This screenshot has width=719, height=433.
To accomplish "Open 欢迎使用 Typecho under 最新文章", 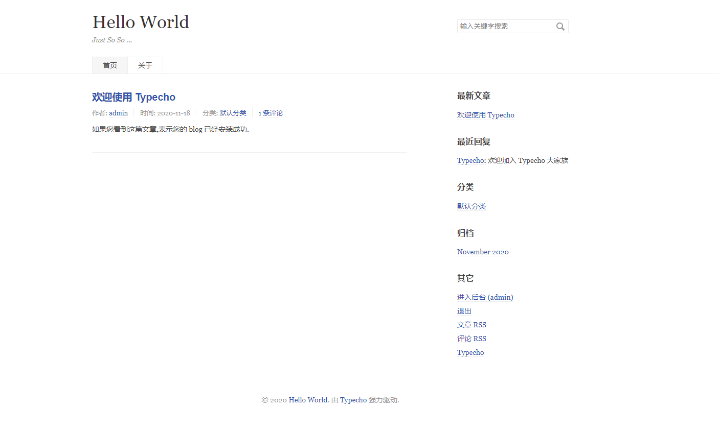I will coord(486,115).
